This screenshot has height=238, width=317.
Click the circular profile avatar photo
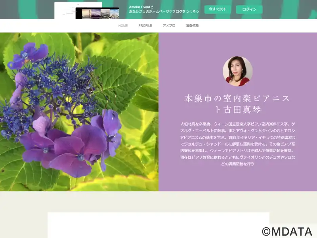click(x=238, y=71)
